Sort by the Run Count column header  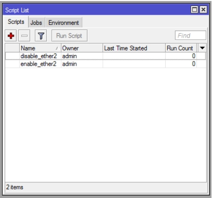pyautogui.click(x=181, y=48)
